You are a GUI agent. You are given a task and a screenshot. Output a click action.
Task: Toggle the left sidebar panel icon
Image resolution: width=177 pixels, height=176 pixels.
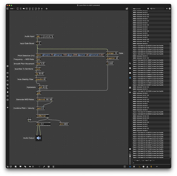coord(8,9)
